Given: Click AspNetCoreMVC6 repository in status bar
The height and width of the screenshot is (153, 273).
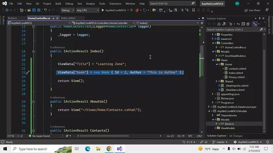Looking at the screenshot, I should [248, 142].
